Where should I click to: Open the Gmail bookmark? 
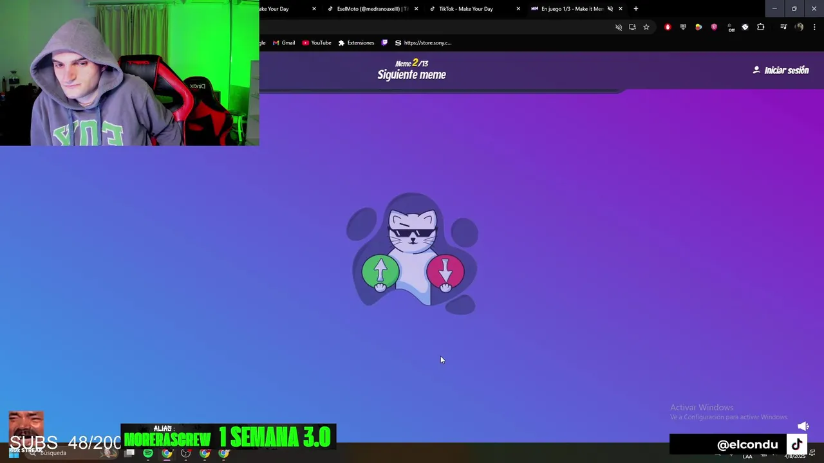click(x=284, y=43)
